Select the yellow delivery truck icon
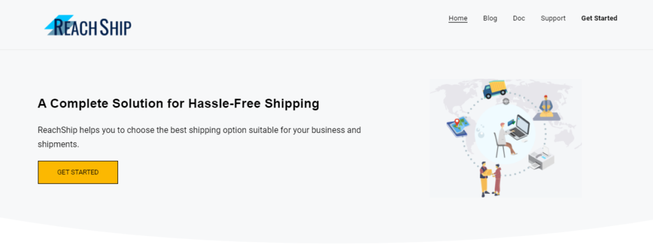The width and height of the screenshot is (653, 248). tap(495, 89)
